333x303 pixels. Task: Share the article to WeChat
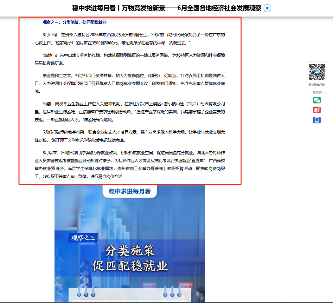tap(317, 100)
